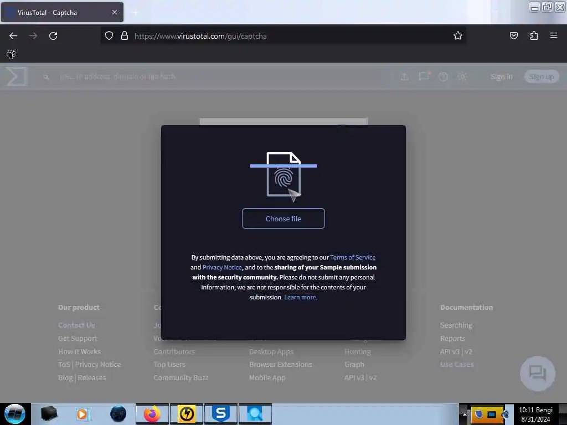Open the magnifier taskbar app

pos(255,414)
